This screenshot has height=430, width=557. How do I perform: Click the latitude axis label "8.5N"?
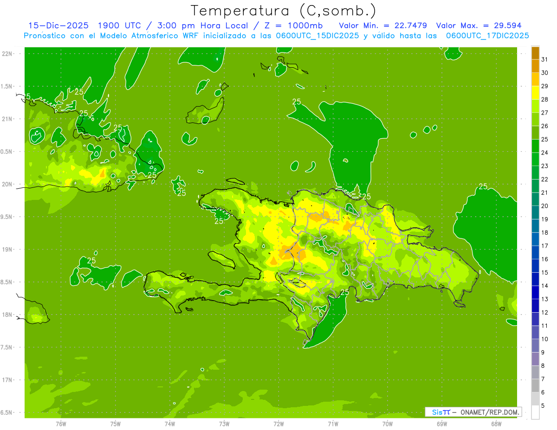point(7,282)
